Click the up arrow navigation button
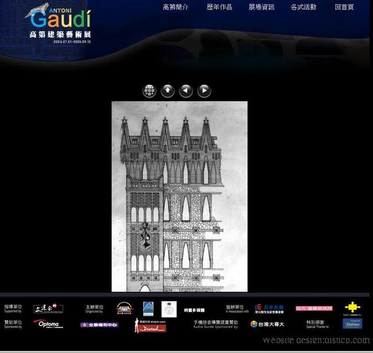This screenshot has width=373, height=353. tap(168, 91)
